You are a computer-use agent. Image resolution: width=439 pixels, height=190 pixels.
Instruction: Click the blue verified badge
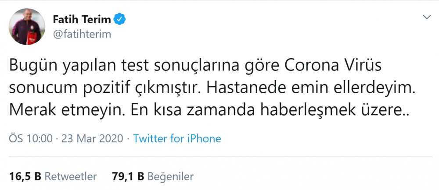click(x=120, y=19)
